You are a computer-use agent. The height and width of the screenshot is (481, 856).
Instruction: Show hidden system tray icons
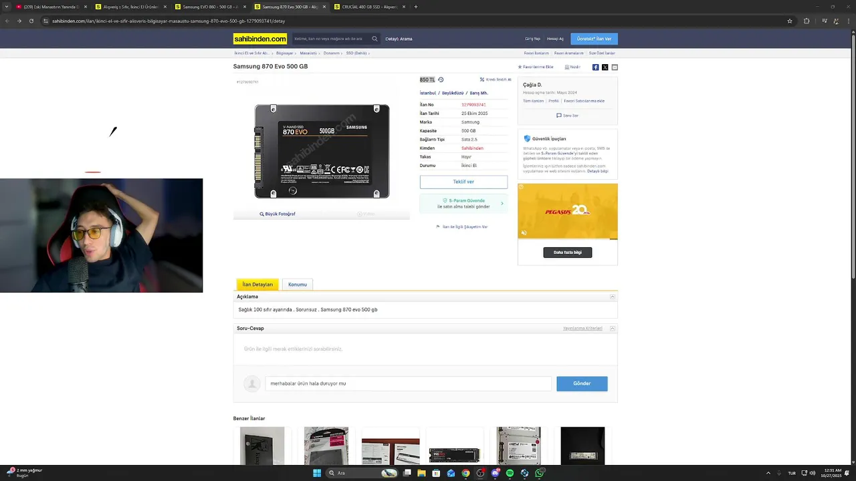[x=768, y=473]
